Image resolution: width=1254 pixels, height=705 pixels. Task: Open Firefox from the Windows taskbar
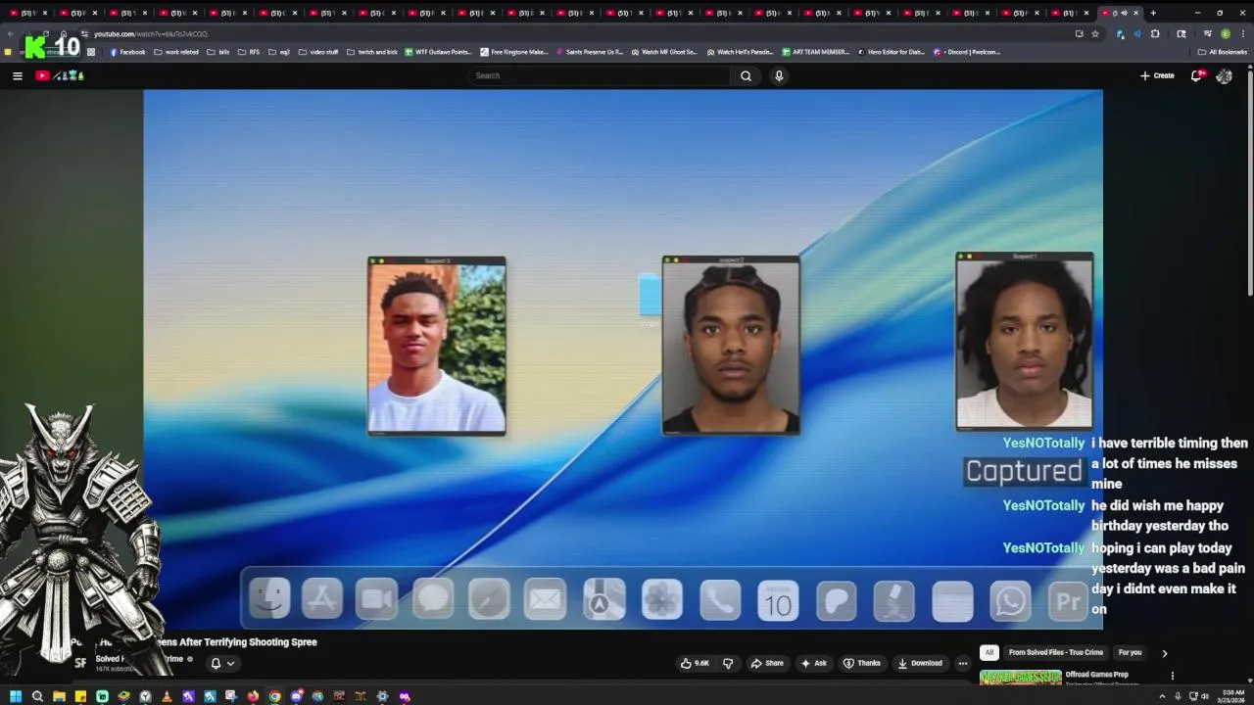pyautogui.click(x=253, y=696)
